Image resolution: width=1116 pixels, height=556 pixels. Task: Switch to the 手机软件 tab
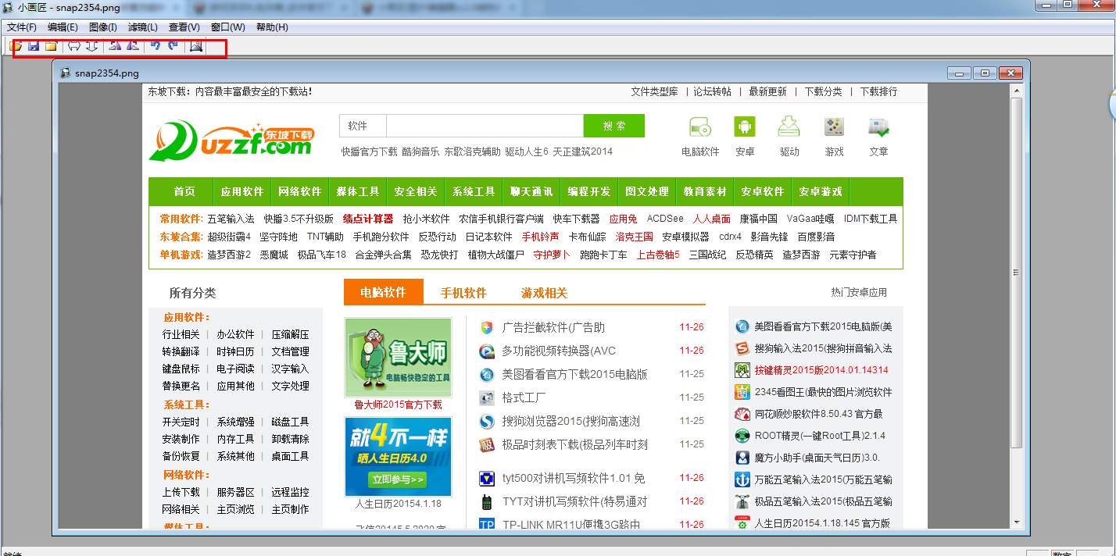tap(463, 293)
